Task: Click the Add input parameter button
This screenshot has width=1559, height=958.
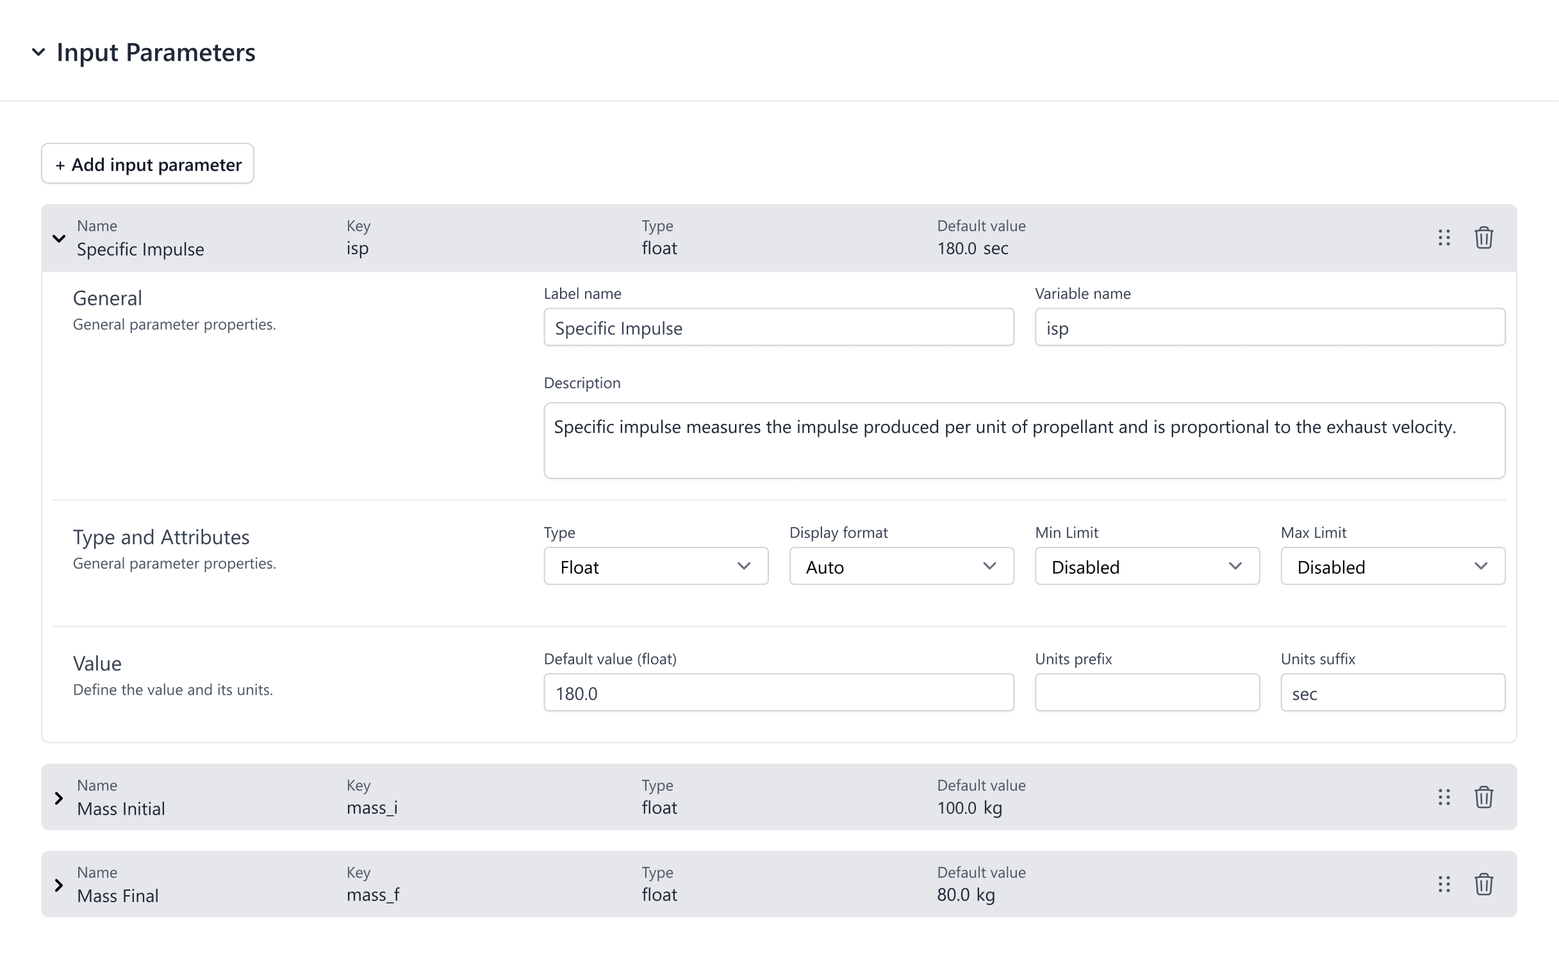Action: point(147,164)
